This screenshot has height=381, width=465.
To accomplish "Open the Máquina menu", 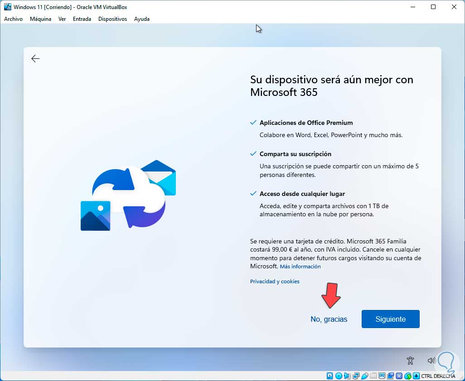I will (41, 19).
